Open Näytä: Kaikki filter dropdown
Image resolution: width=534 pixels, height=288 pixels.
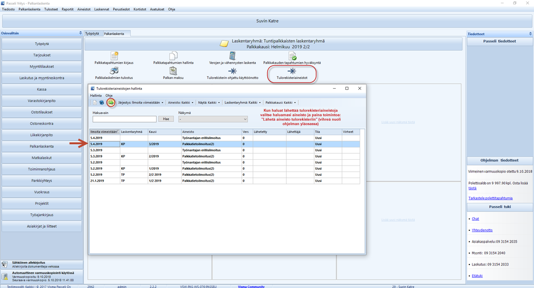click(x=209, y=103)
